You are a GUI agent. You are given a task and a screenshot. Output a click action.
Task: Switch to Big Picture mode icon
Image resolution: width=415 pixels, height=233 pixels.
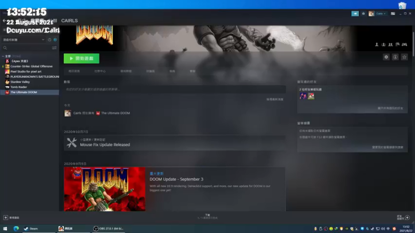point(393,13)
